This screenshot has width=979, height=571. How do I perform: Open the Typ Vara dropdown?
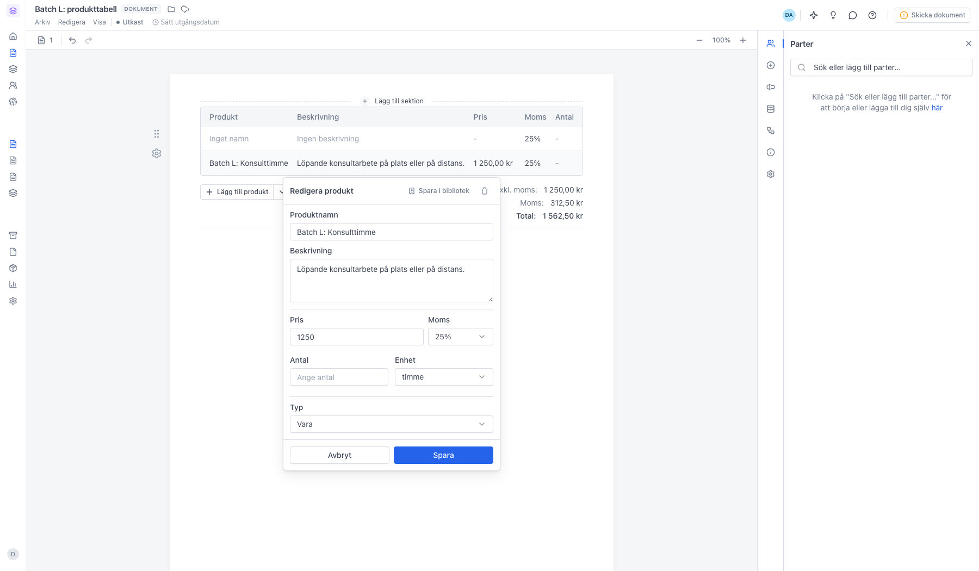point(392,424)
